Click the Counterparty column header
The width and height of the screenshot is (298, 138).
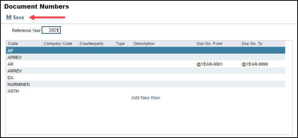coord(96,43)
